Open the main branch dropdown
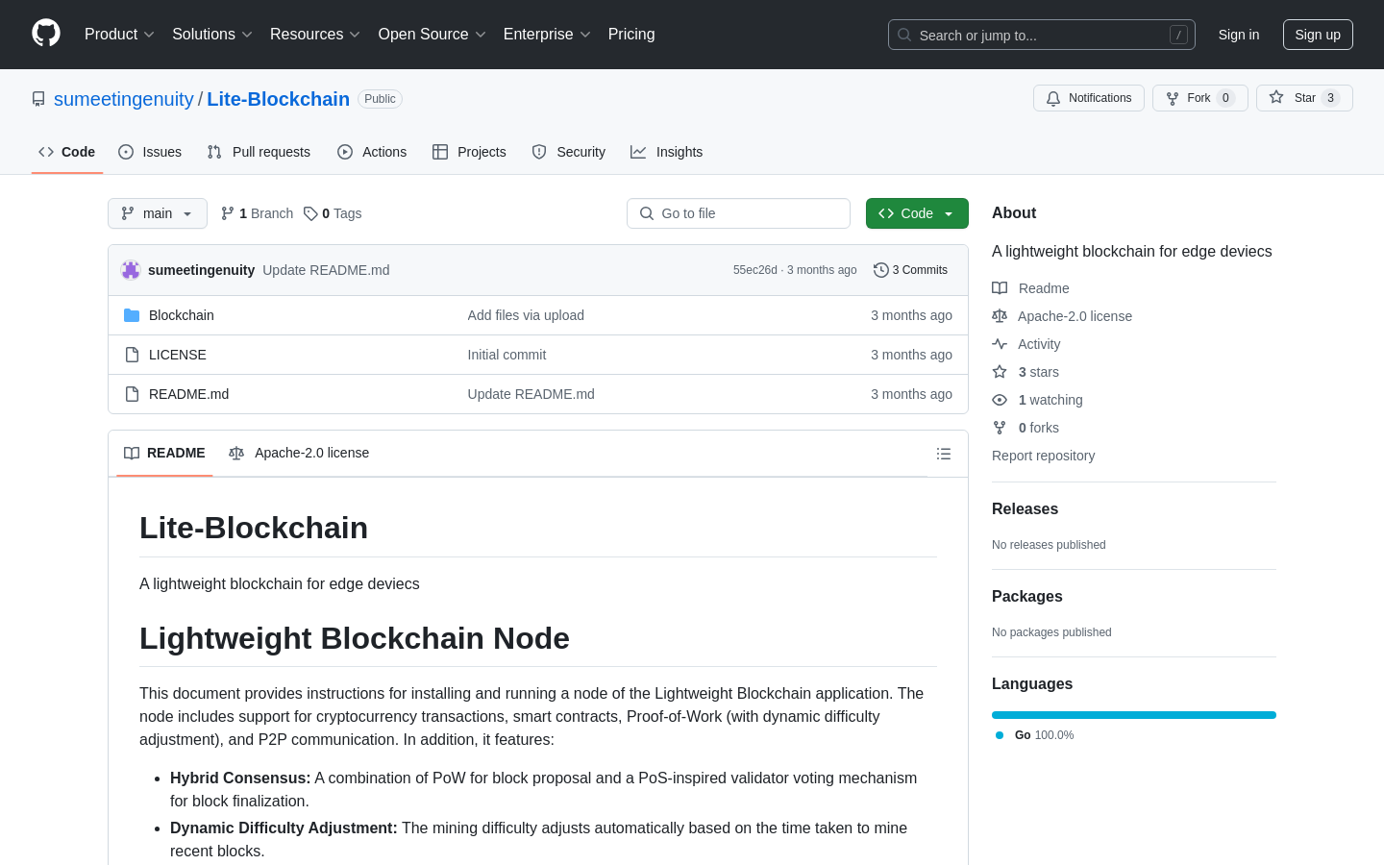 pos(158,213)
